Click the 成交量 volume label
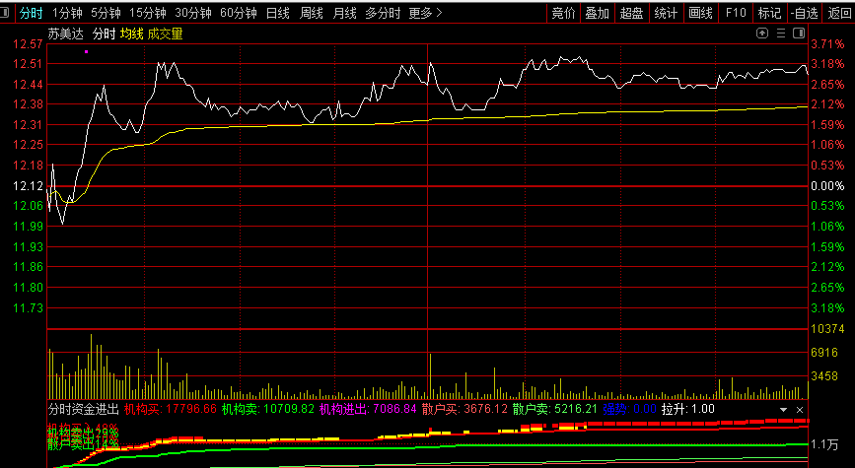This screenshot has height=468, width=855. [166, 33]
